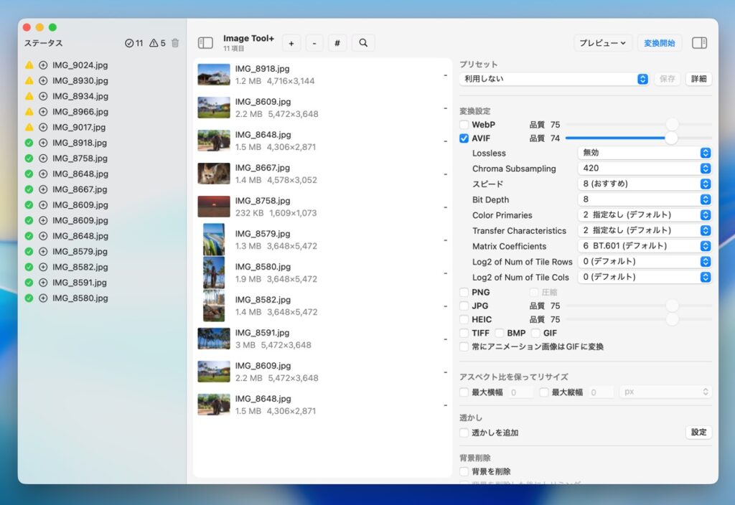Expand the Bit Depth dropdown
This screenshot has width=735, height=505.
(x=644, y=199)
